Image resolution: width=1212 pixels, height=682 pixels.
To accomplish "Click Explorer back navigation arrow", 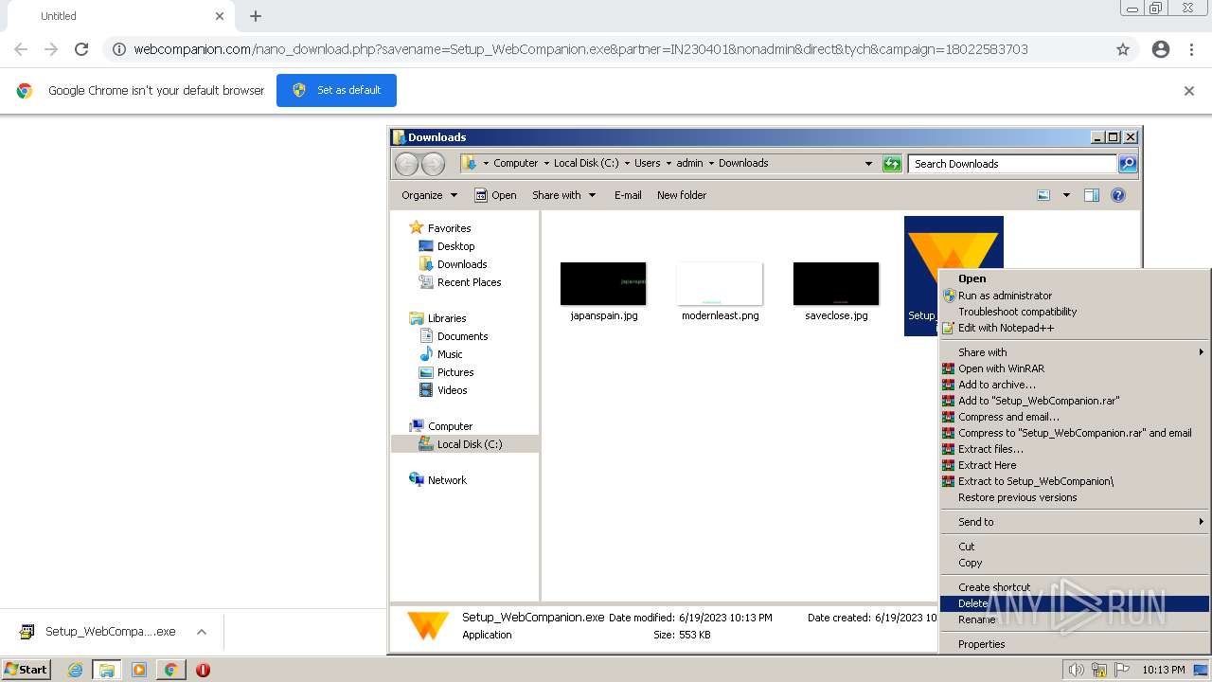I will pyautogui.click(x=406, y=164).
